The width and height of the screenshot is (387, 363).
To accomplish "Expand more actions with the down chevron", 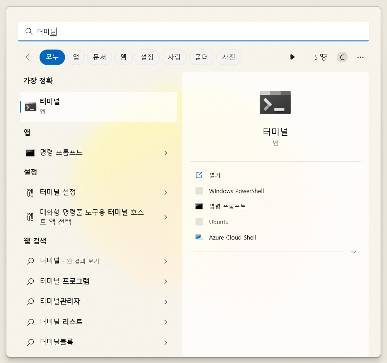I will [x=353, y=252].
